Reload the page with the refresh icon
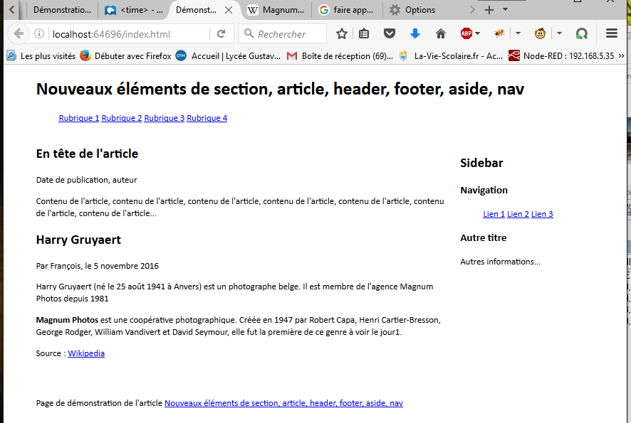The height and width of the screenshot is (423, 631). tap(221, 33)
